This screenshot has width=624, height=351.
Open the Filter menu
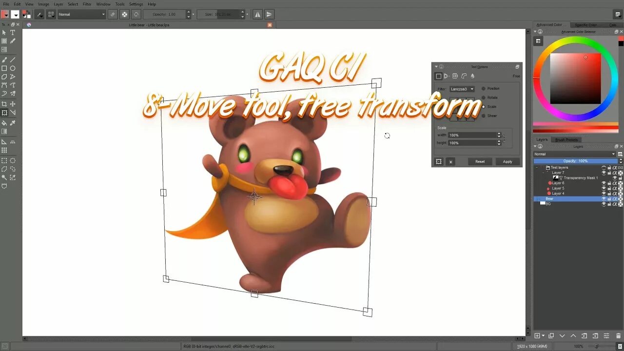tap(87, 4)
